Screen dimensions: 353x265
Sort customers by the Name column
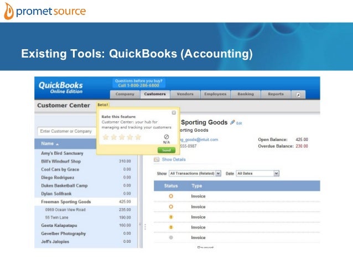[50, 144]
